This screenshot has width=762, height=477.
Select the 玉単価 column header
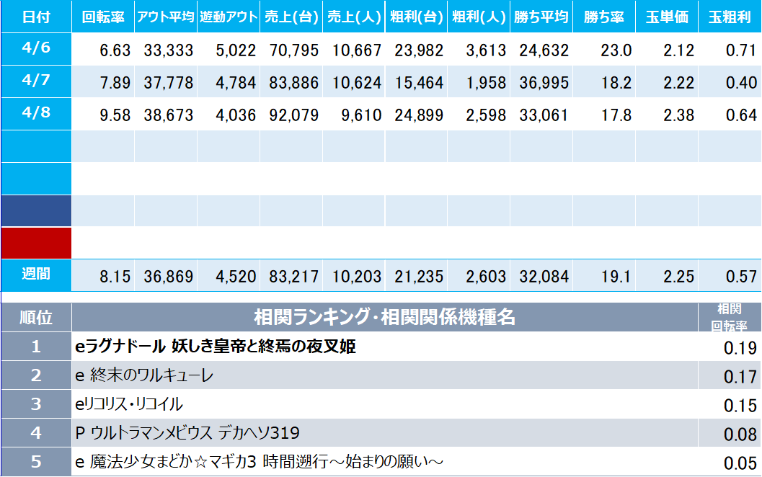tap(667, 17)
